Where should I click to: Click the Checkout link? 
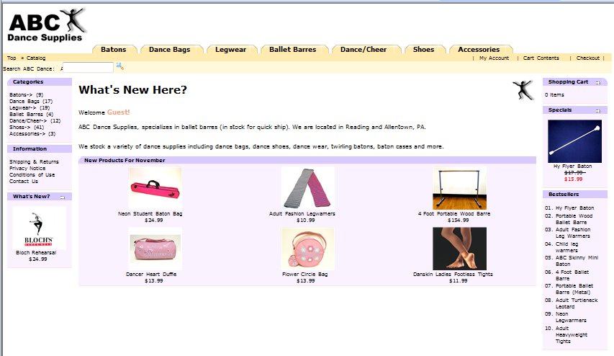(x=587, y=58)
